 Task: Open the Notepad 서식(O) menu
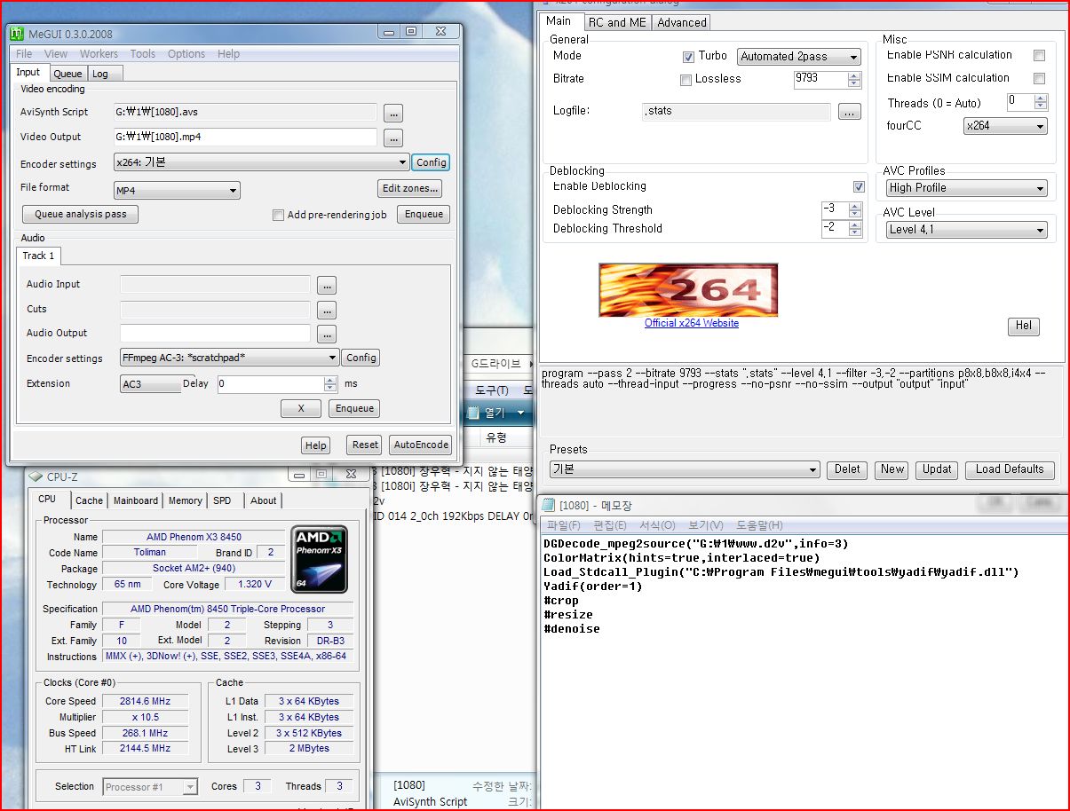[x=657, y=525]
